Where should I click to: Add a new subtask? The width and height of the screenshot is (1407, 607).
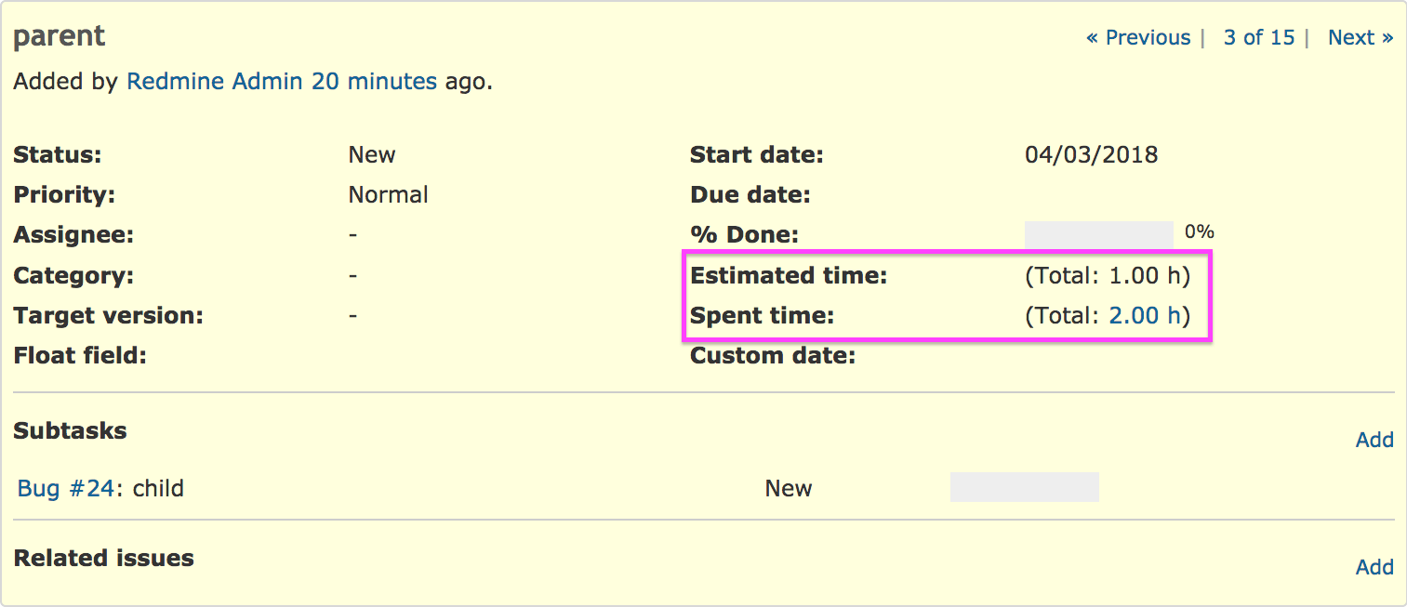click(x=1374, y=440)
